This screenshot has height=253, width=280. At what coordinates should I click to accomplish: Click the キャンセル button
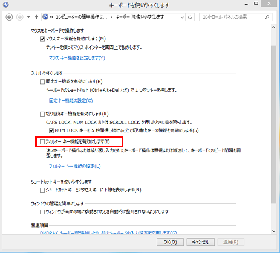(200, 242)
